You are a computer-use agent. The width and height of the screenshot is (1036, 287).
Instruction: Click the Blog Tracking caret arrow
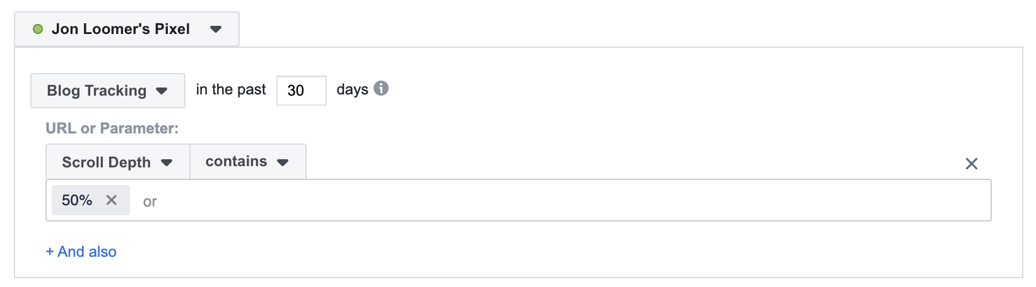[x=162, y=91]
